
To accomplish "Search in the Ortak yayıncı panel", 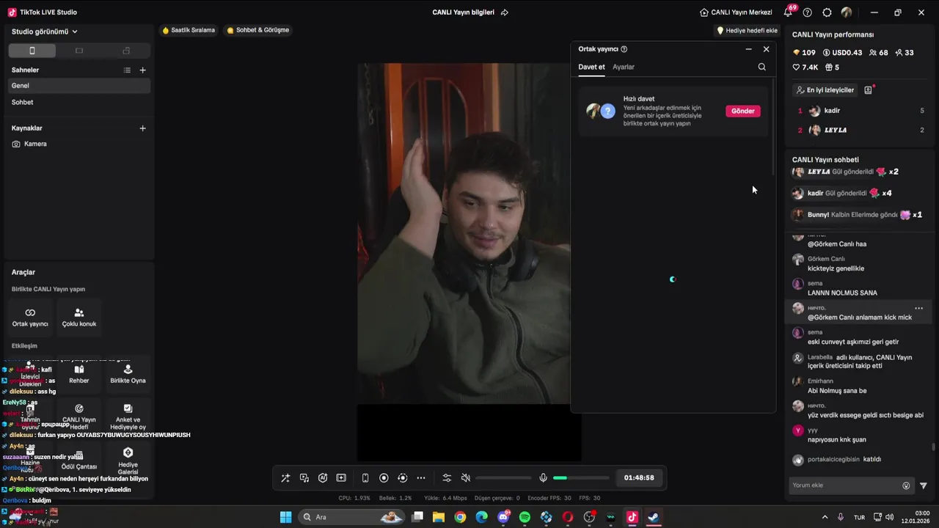I will [761, 67].
